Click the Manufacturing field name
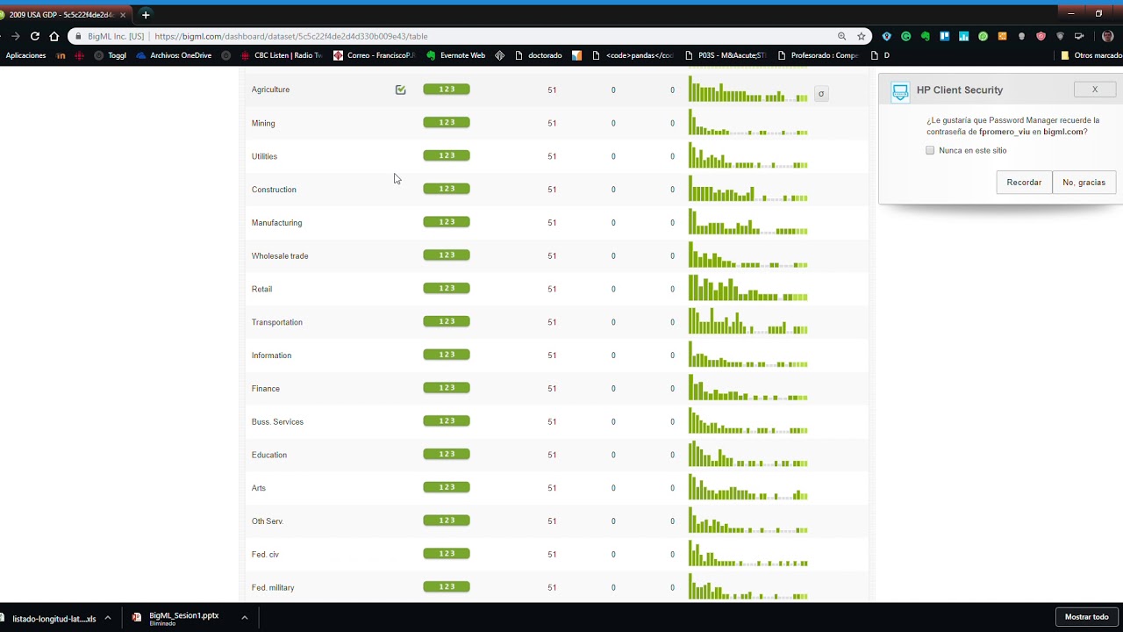Viewport: 1123px width, 632px height. 276,223
